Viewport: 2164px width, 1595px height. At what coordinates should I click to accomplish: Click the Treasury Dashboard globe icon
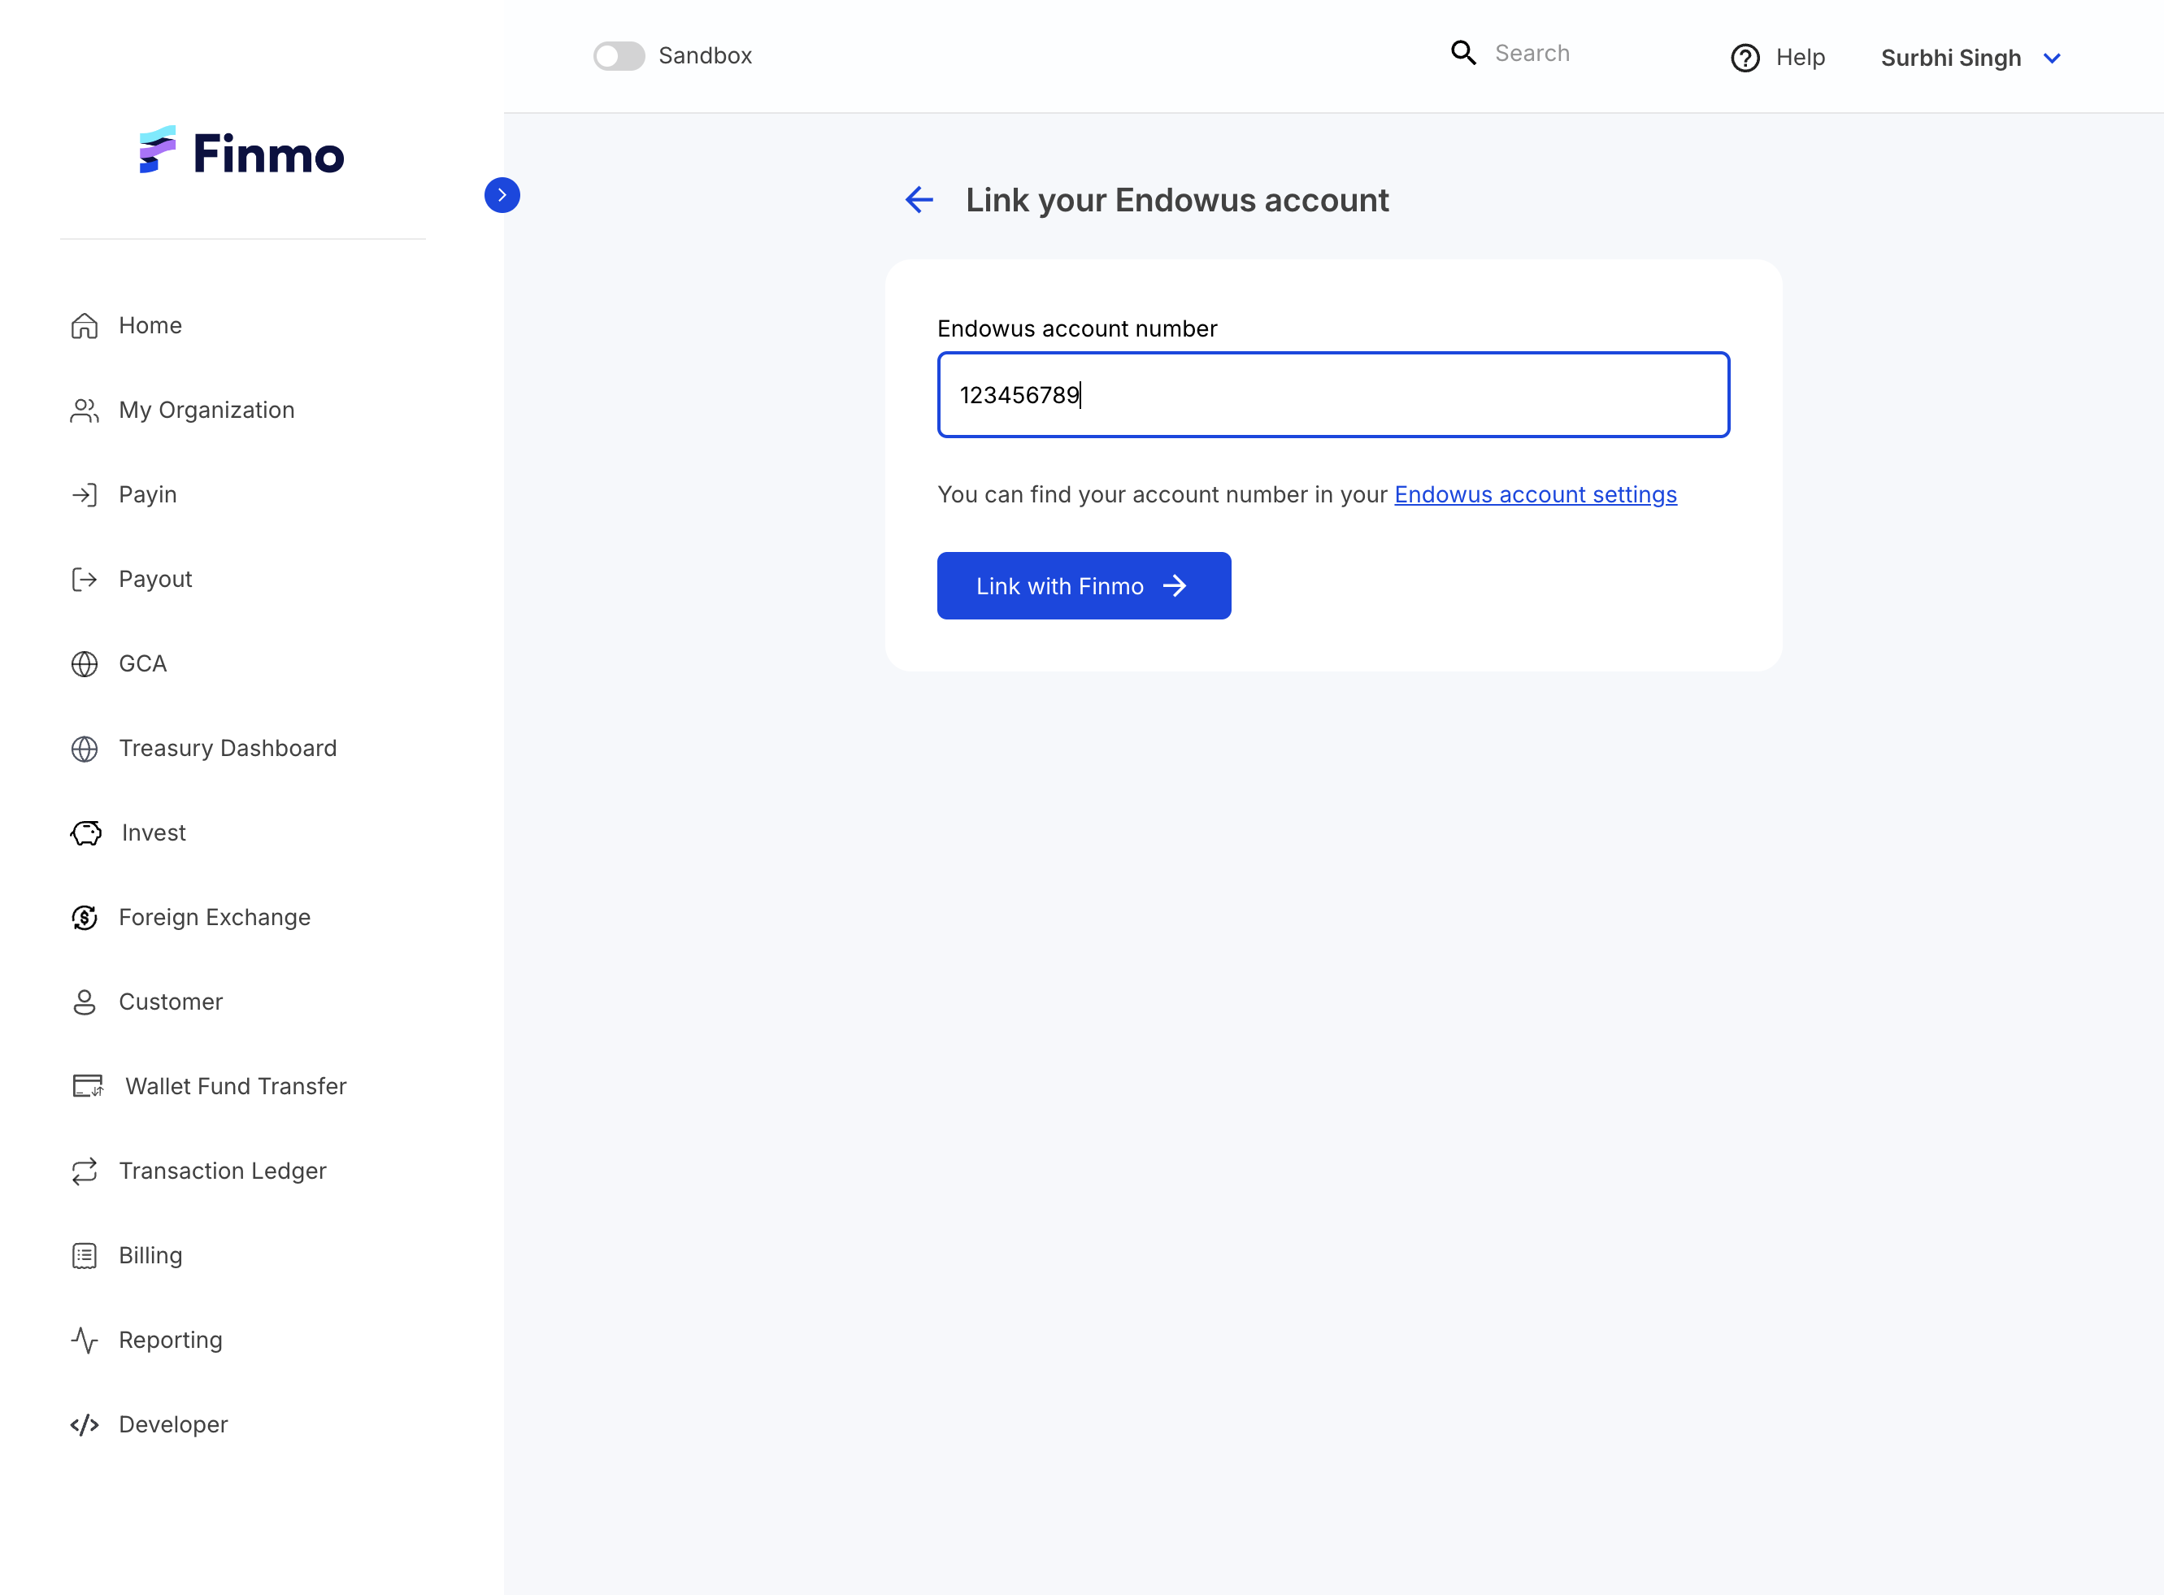[x=84, y=750]
